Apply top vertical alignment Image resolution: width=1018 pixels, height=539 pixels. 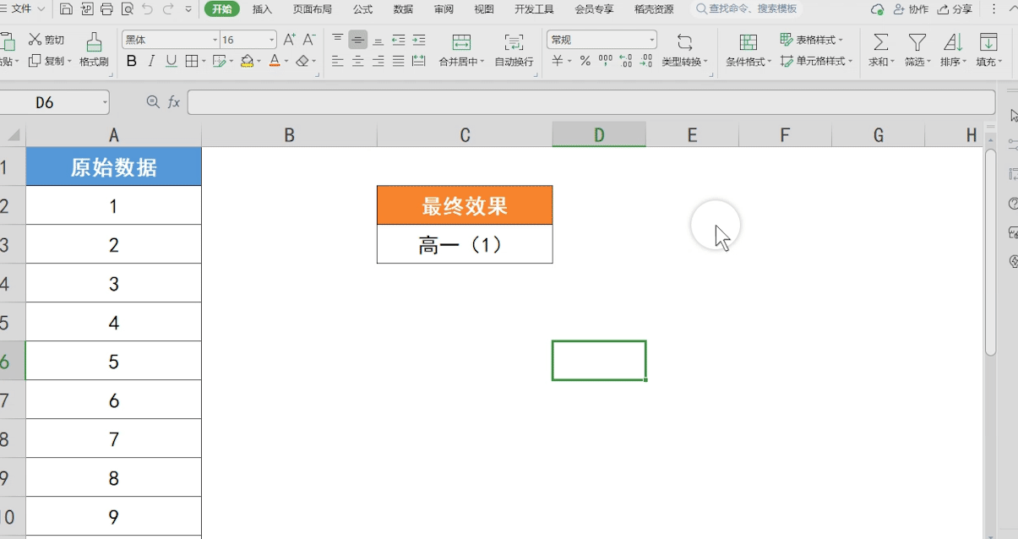point(338,40)
